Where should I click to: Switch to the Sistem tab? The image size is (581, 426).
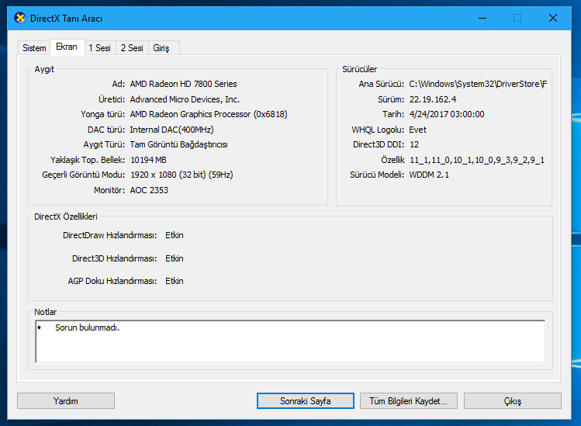click(34, 48)
